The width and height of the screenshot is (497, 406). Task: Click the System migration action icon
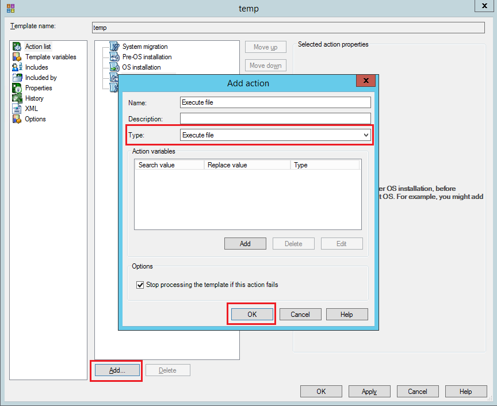click(x=114, y=47)
